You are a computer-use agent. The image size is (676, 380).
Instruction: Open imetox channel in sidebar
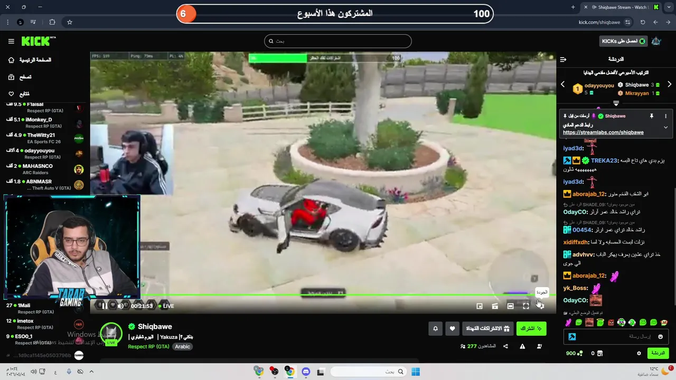tap(45, 324)
